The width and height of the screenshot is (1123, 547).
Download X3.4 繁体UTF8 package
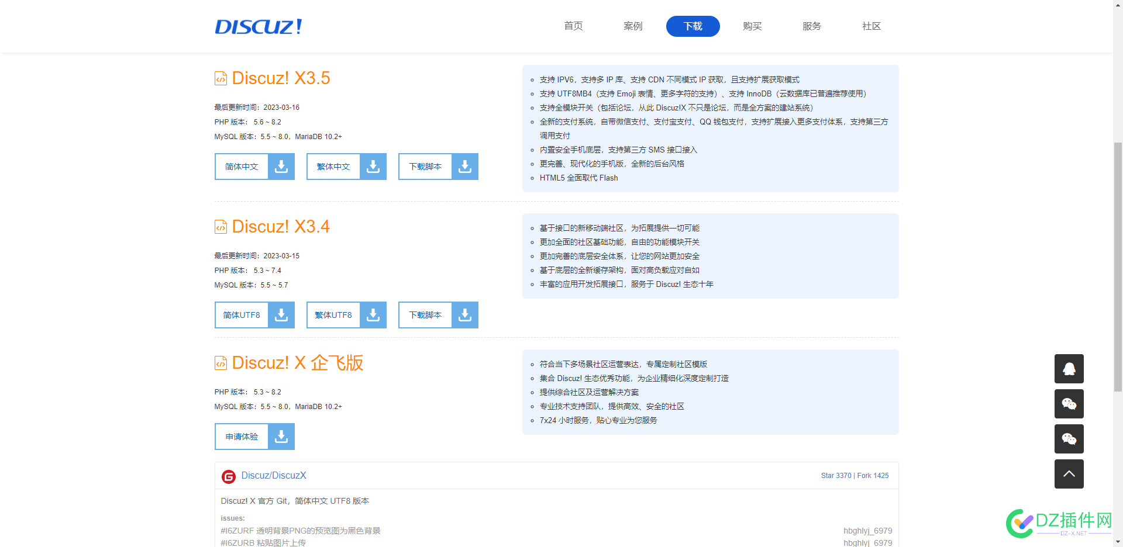[x=333, y=315]
